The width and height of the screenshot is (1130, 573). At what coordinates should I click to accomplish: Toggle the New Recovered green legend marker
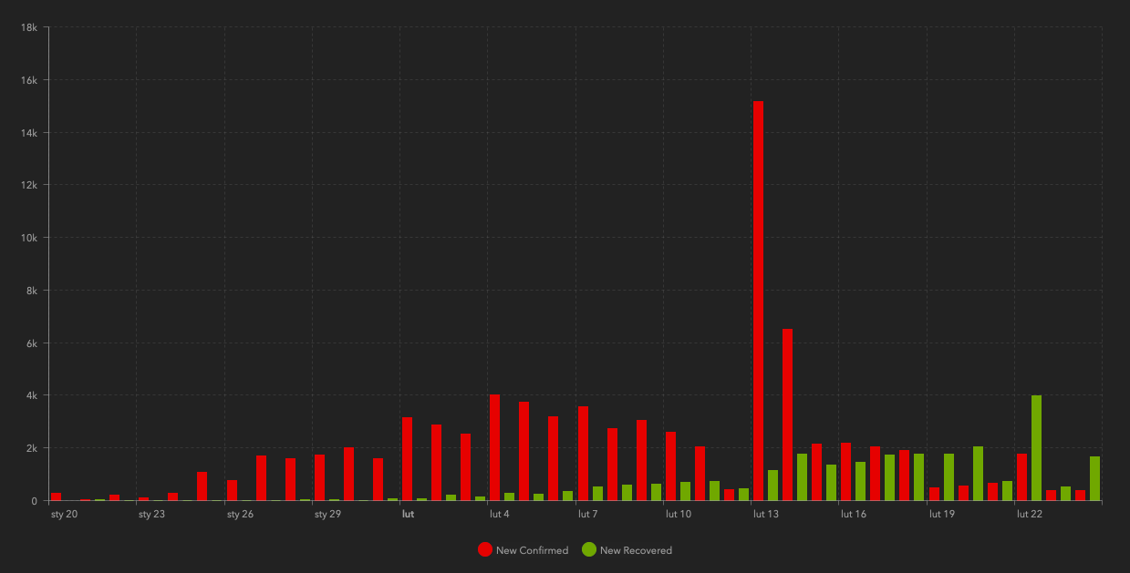[589, 549]
